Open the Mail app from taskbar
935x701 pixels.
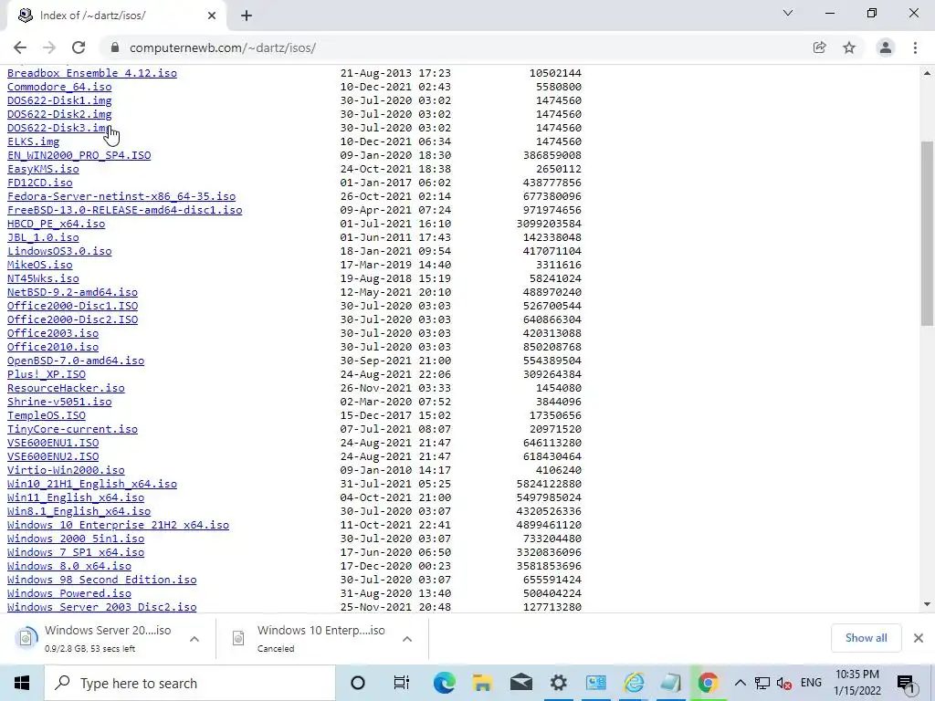pyautogui.click(x=520, y=683)
